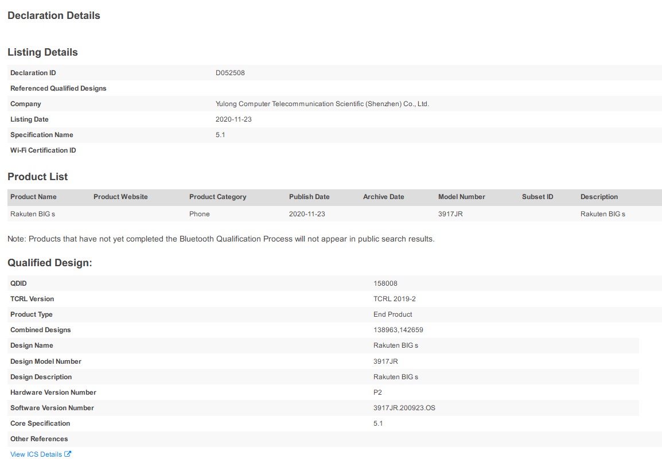Click the Model Number column header
This screenshot has width=662, height=467.
tap(461, 197)
